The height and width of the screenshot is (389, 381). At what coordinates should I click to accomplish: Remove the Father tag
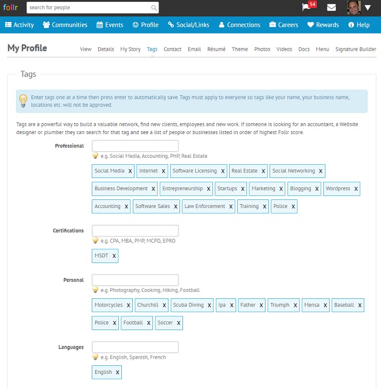262,305
